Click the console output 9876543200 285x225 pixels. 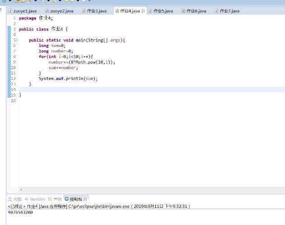20,212
